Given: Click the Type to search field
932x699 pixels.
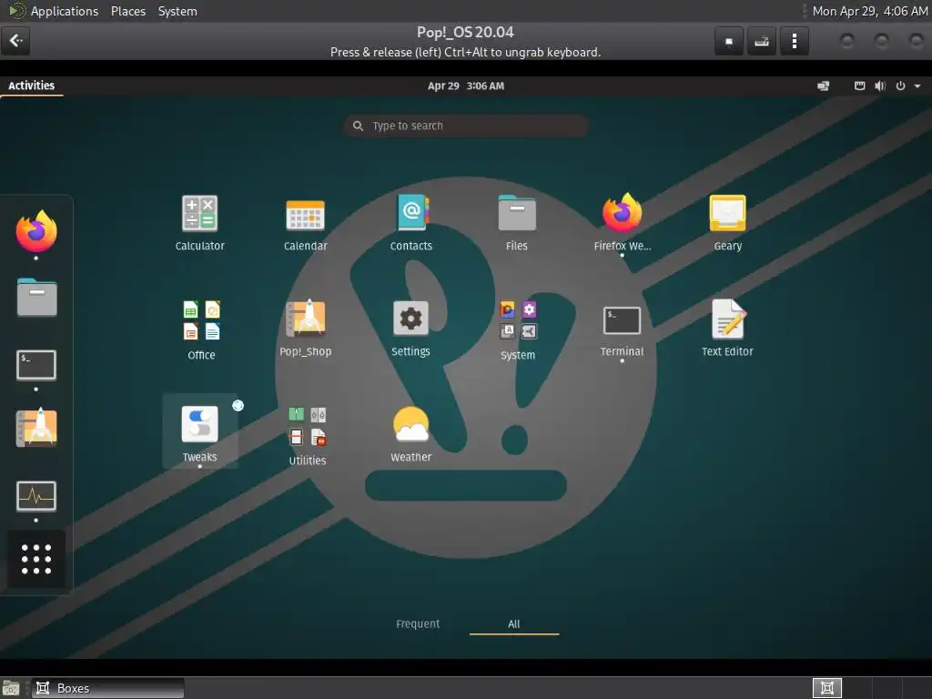Looking at the screenshot, I should pyautogui.click(x=466, y=126).
